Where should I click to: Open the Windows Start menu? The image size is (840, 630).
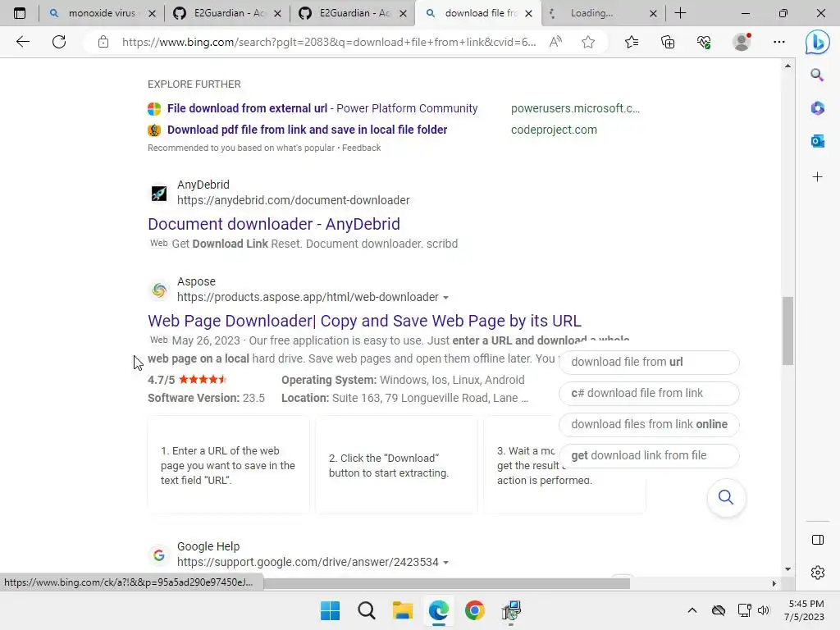click(x=330, y=610)
